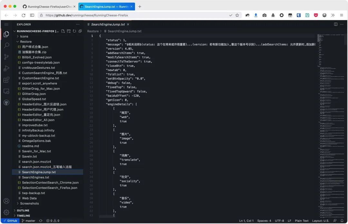Open the browser application menu
This screenshot has height=224, width=348.
(342, 15)
